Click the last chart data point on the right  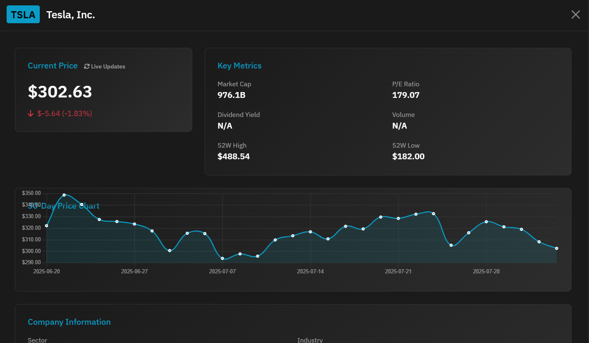click(557, 248)
